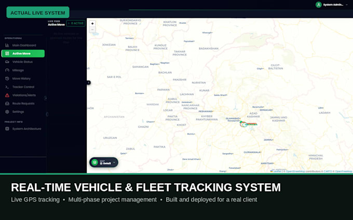Click the BADAKHSHAN map label

click(x=209, y=49)
